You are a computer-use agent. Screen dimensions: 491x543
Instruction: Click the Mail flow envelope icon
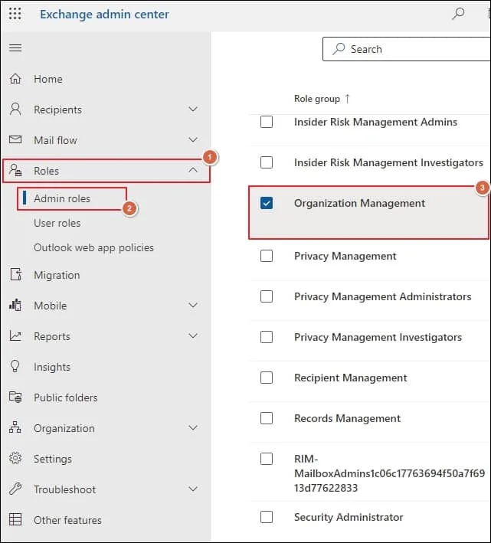pos(15,140)
